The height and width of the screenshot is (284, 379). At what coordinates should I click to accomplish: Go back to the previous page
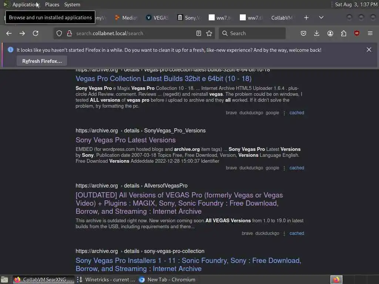point(9,33)
